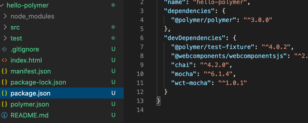The height and width of the screenshot is (123, 308).
Task: Expand the src folder chevron
Action: (5, 27)
